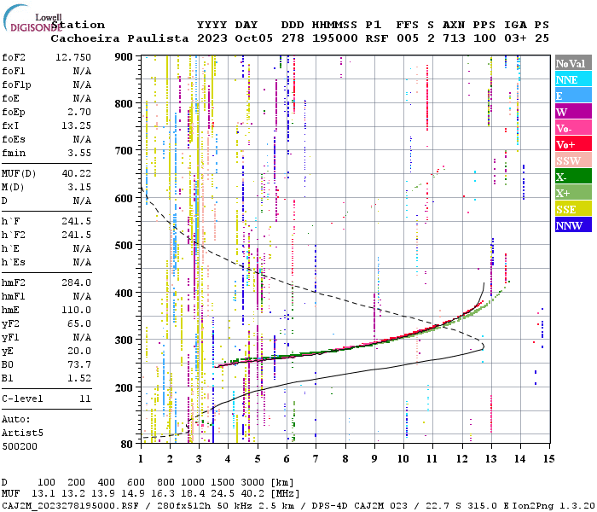Click the 500 km y-axis label
This screenshot has height=512, width=597.
pos(124,246)
